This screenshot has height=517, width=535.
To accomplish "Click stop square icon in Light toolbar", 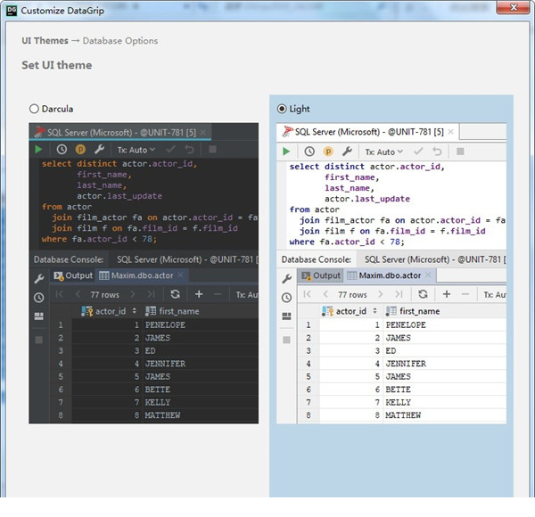I will (460, 152).
